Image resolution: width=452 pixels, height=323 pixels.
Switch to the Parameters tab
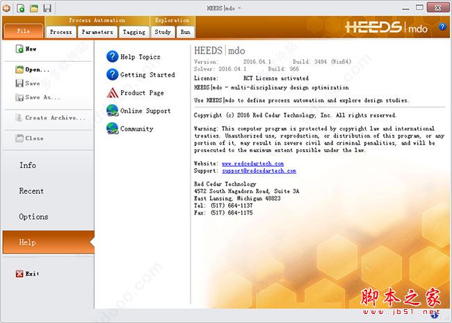pyautogui.click(x=97, y=32)
